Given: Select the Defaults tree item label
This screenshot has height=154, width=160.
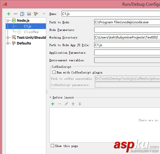Looking at the screenshot, I should click(x=24, y=43).
